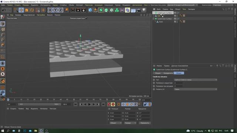Open the MoGraph menu

click(x=79, y=5)
